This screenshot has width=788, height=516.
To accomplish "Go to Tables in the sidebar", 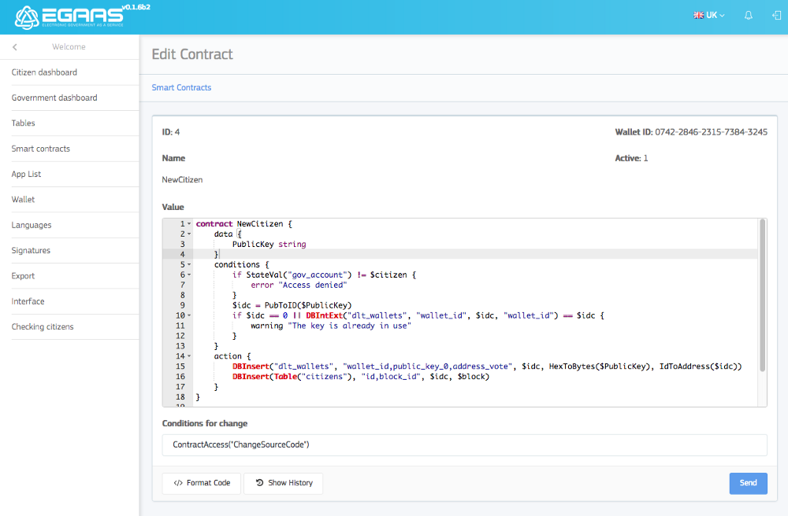I will point(23,123).
